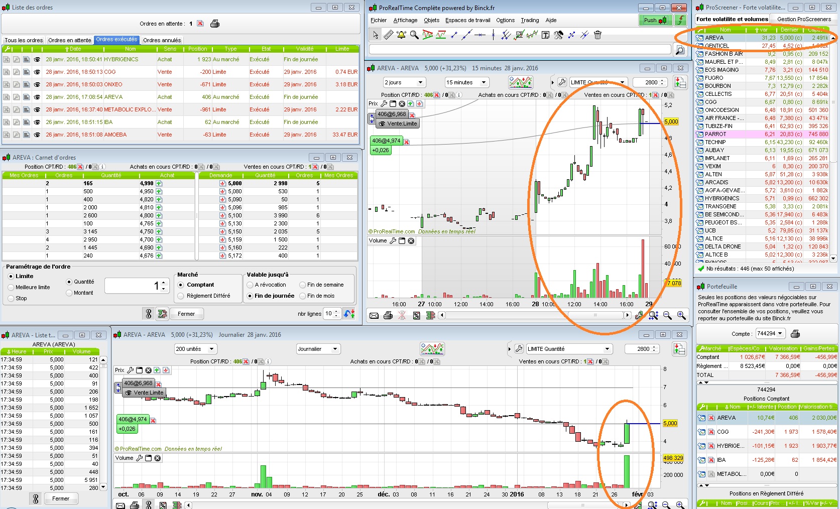Activate the magnifier zoom tool in main toolbar

click(x=414, y=35)
